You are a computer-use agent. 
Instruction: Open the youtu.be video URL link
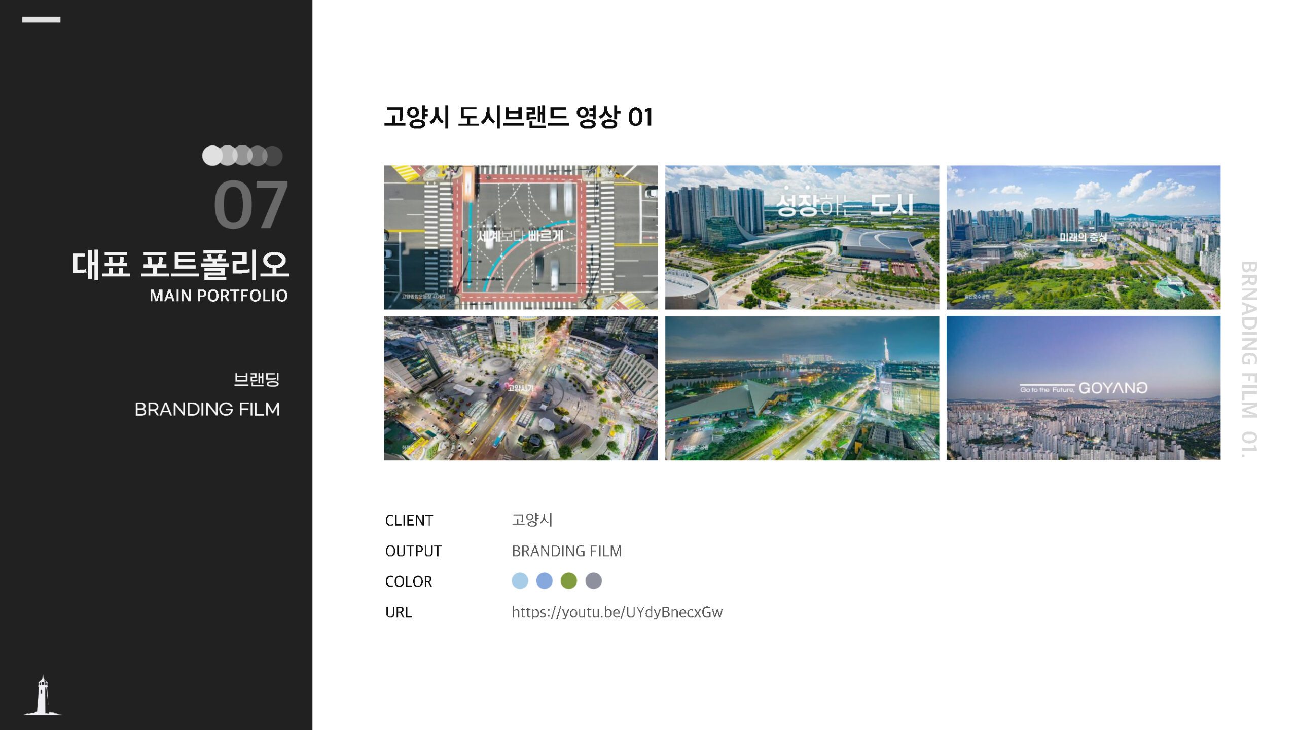[x=617, y=612]
